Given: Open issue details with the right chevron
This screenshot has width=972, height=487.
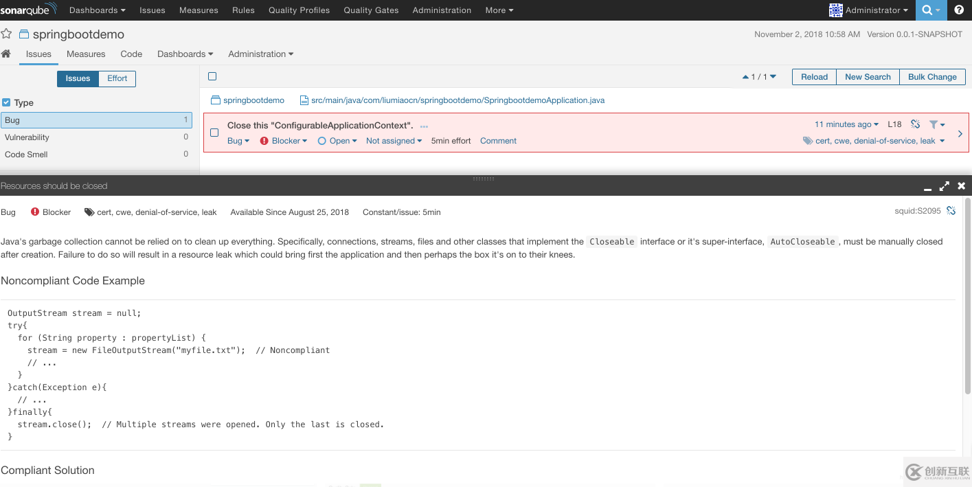Looking at the screenshot, I should 960,134.
